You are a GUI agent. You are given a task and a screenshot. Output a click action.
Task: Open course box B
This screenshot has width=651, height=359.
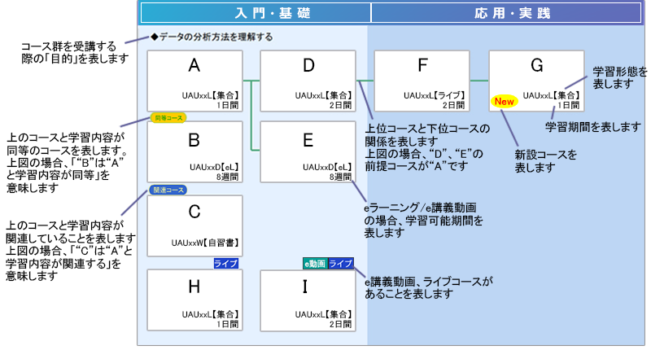(x=194, y=152)
